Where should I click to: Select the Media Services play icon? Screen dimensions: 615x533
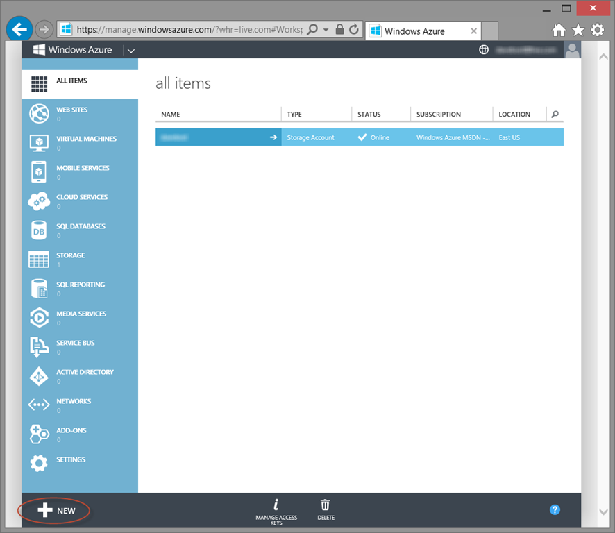(x=39, y=318)
